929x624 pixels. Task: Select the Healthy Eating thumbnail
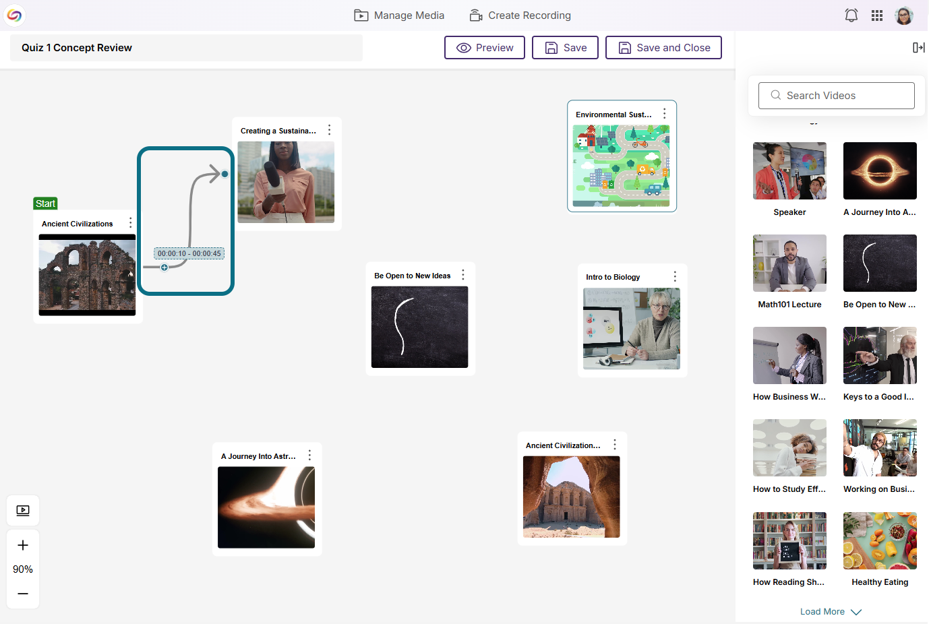point(880,540)
